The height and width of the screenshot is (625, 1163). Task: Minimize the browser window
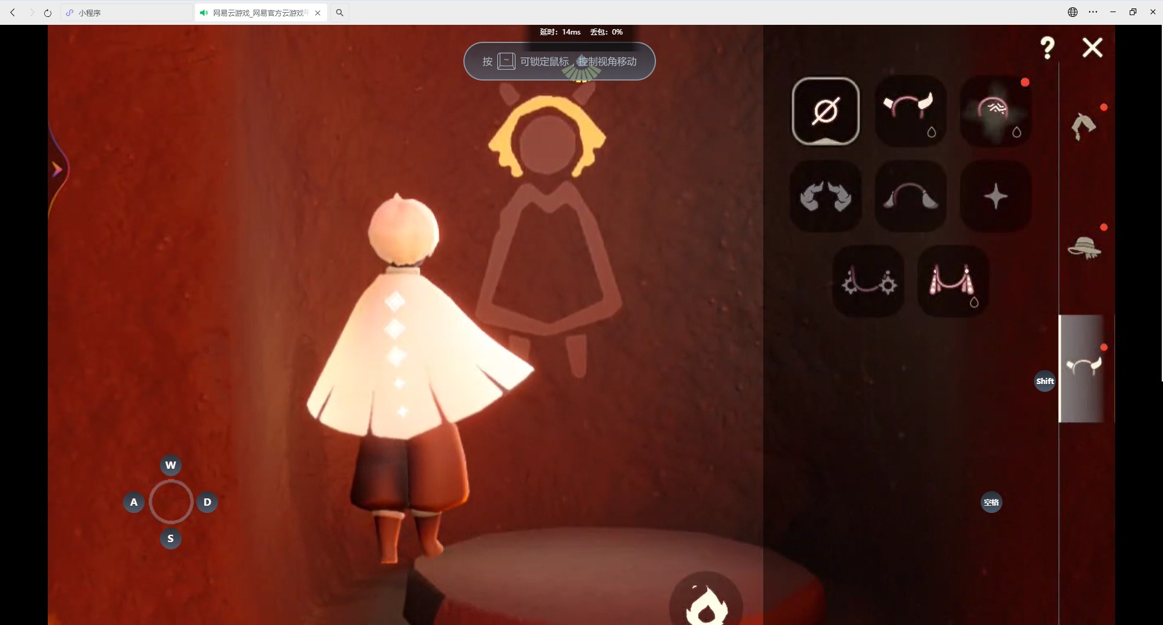[1113, 12]
